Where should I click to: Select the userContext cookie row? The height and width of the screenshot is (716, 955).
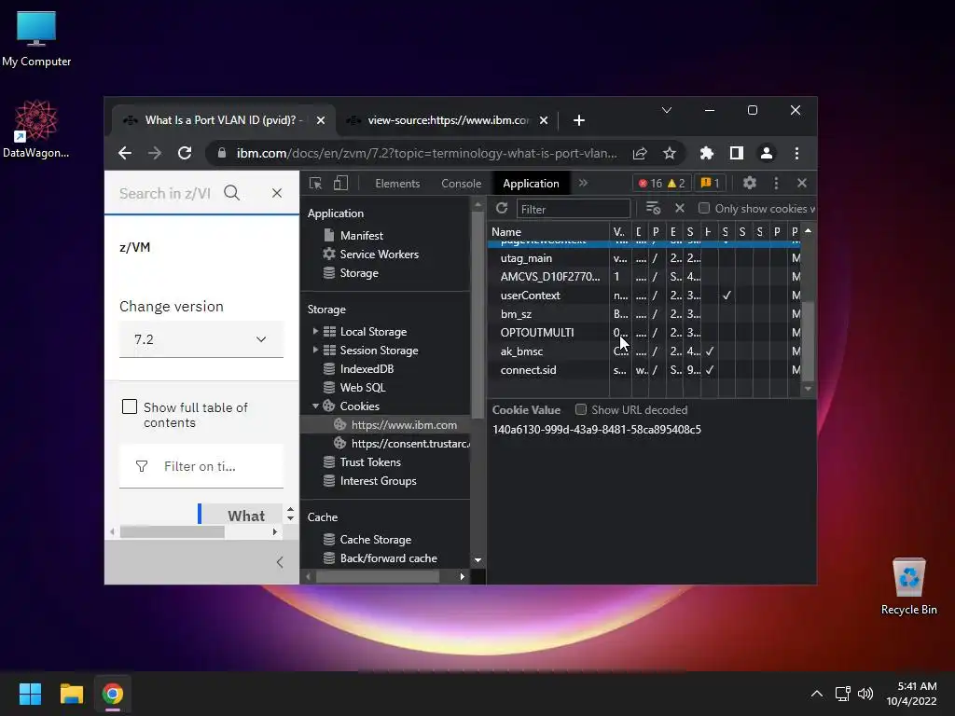point(644,295)
